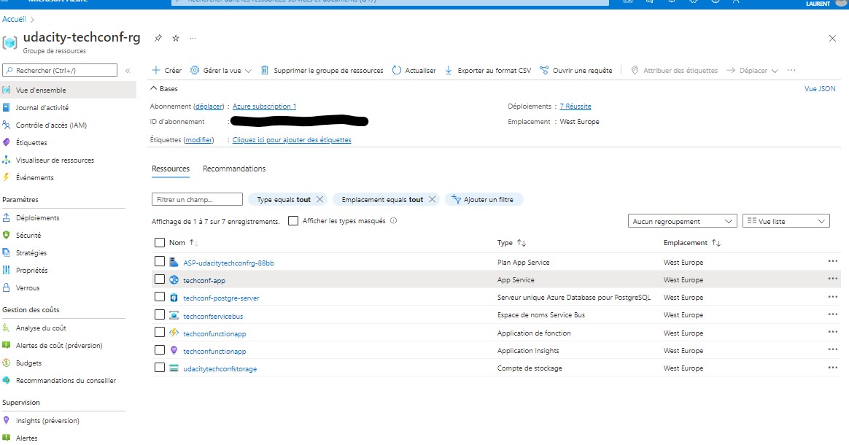Click the ASP-udacitytechconfrg-88bb resource icon
849x445 pixels.
174,263
